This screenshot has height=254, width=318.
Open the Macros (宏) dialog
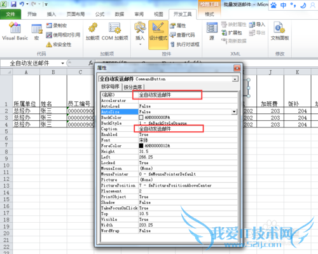(x=37, y=32)
